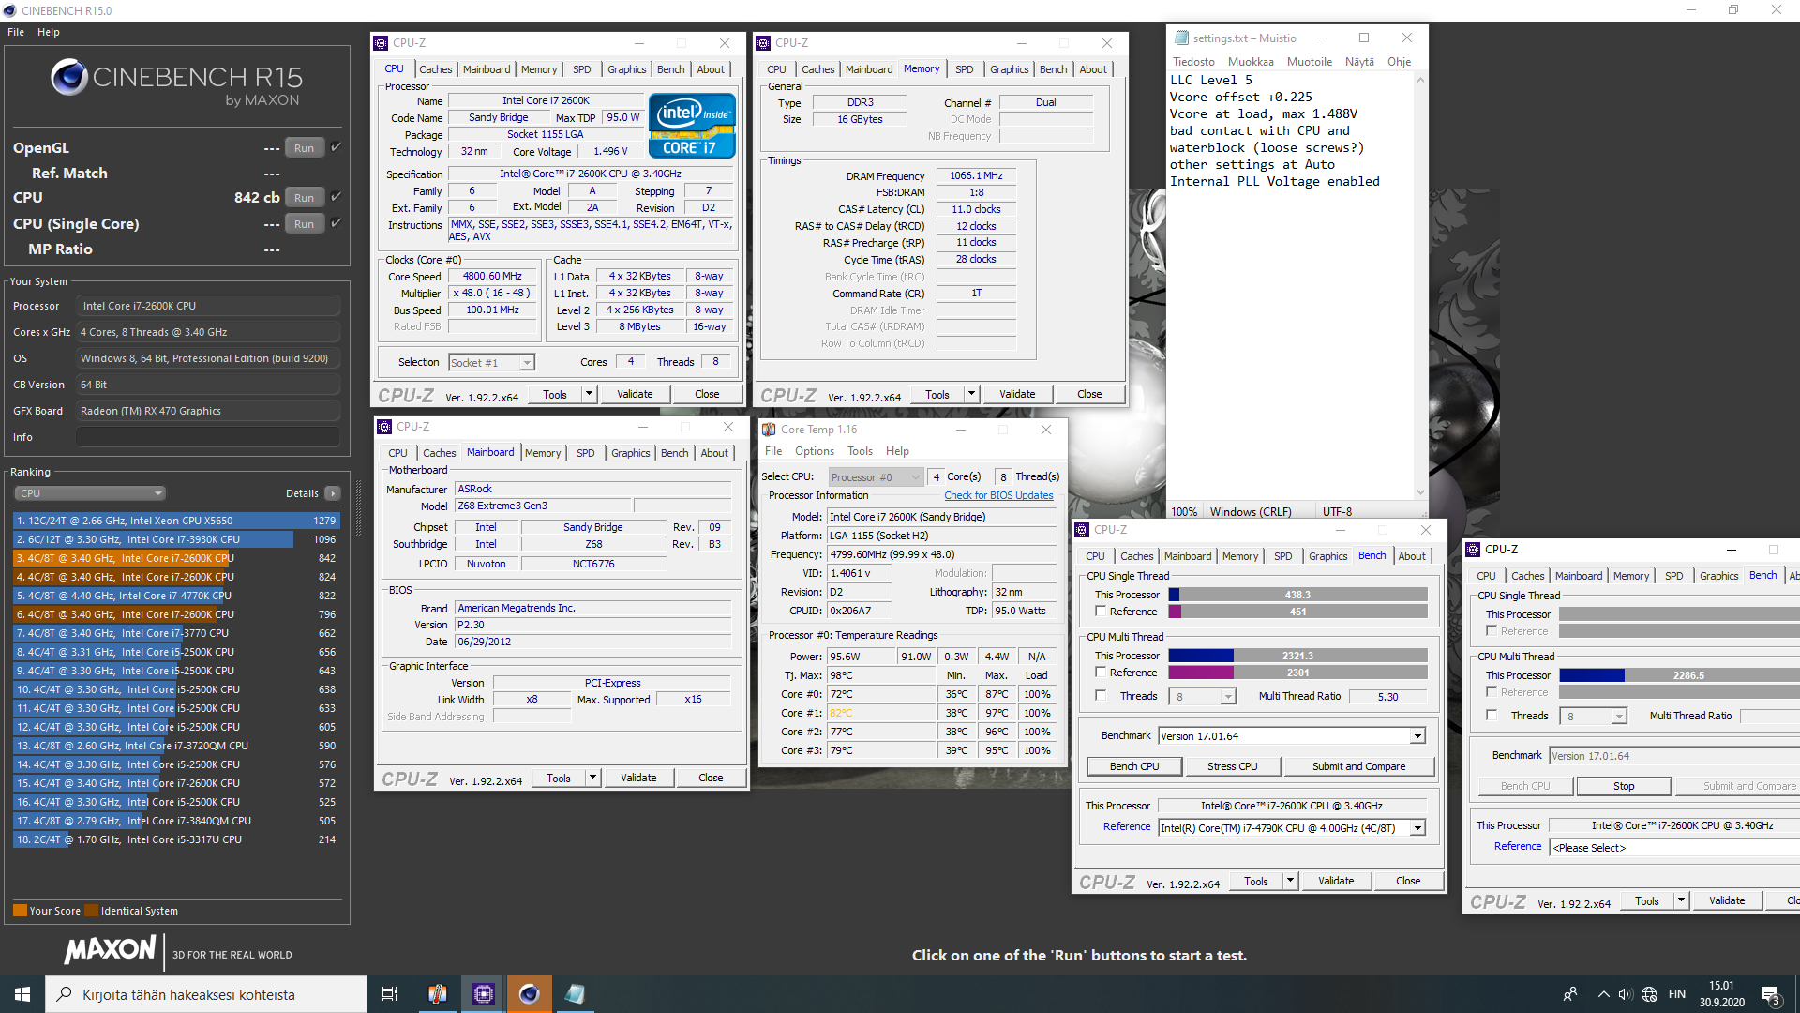The height and width of the screenshot is (1013, 1800).
Task: Open the Notepad taskbar icon
Action: (575, 994)
